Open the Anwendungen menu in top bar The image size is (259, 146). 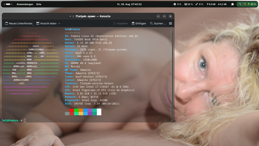click(25, 4)
